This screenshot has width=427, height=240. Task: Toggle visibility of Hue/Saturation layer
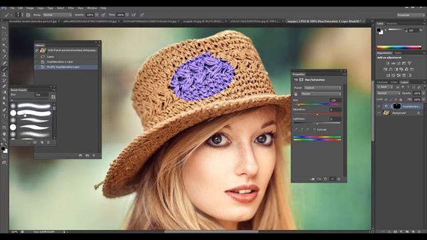[x=379, y=107]
